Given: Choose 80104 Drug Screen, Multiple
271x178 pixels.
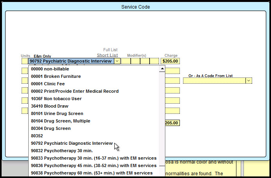Looking at the screenshot, I should pyautogui.click(x=60, y=121).
